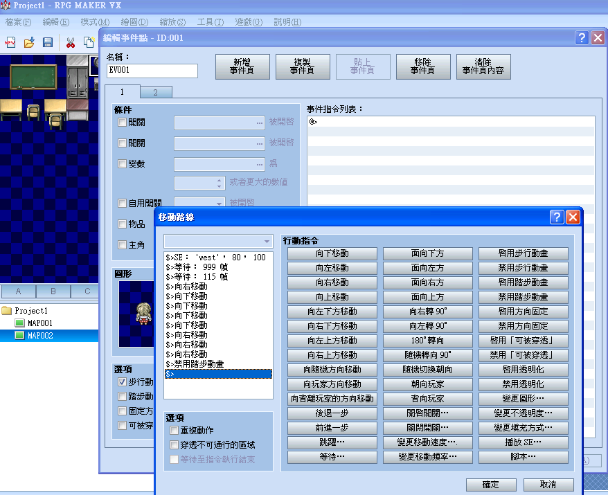
Task: Cancel move route with 取消 button
Action: pos(548,485)
